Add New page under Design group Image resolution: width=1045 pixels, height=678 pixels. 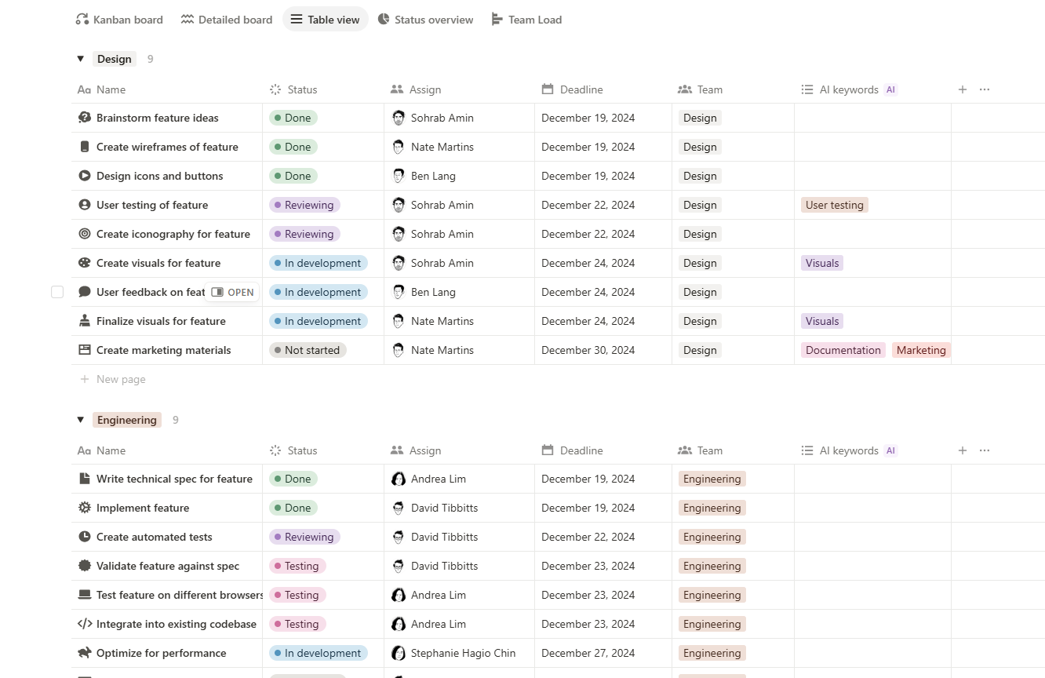coord(113,379)
